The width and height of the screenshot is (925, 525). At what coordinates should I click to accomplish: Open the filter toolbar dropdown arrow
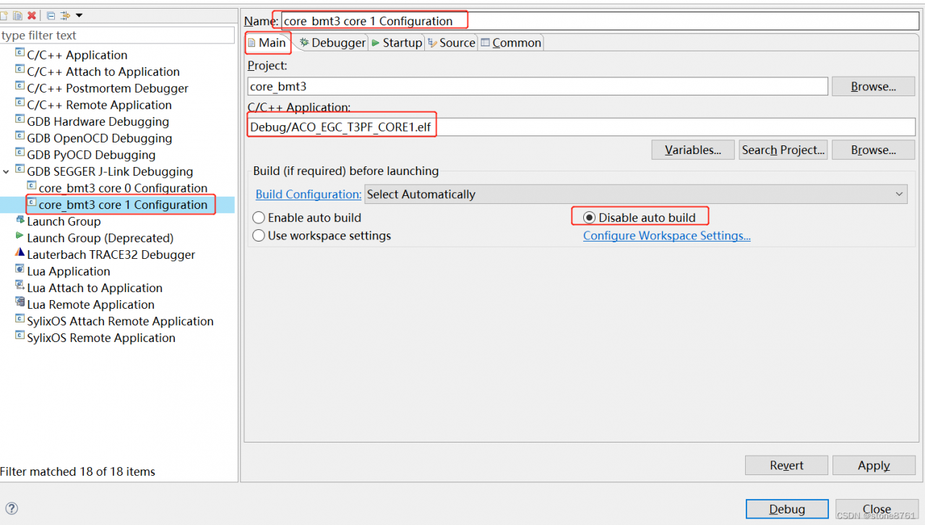tap(79, 15)
